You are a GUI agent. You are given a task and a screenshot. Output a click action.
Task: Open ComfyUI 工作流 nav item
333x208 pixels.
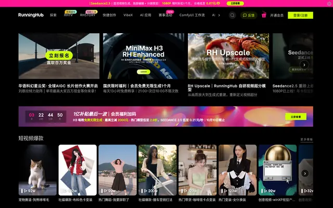click(192, 15)
